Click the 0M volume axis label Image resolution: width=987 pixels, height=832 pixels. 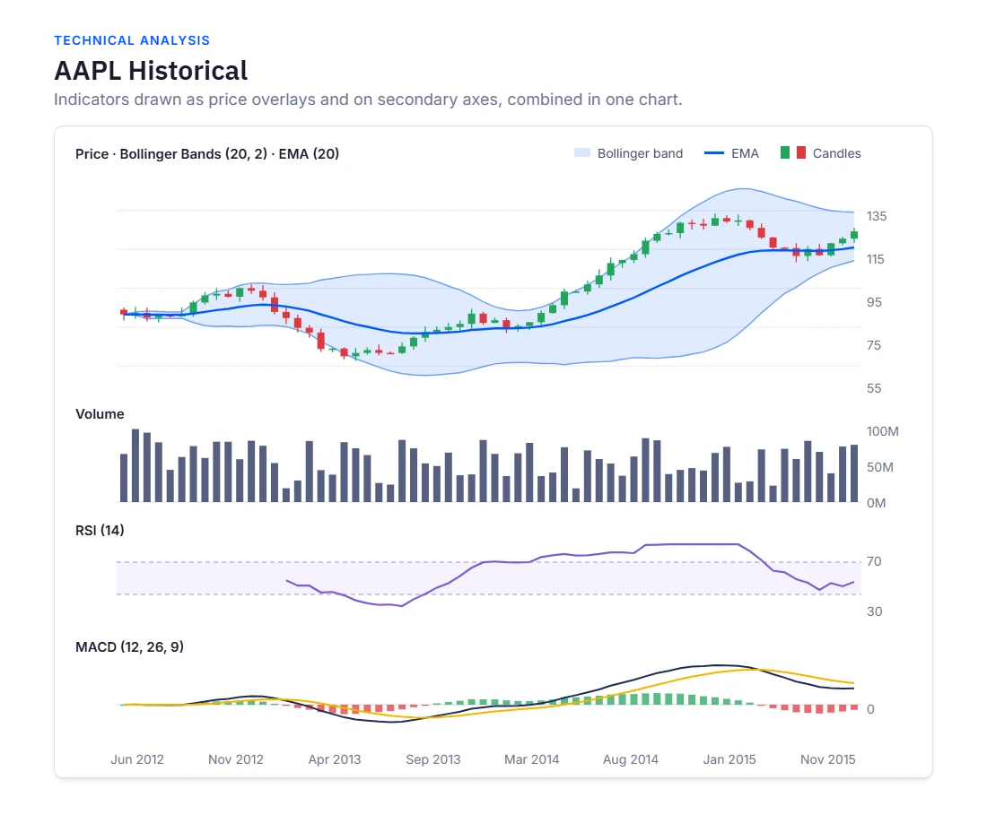(x=877, y=503)
